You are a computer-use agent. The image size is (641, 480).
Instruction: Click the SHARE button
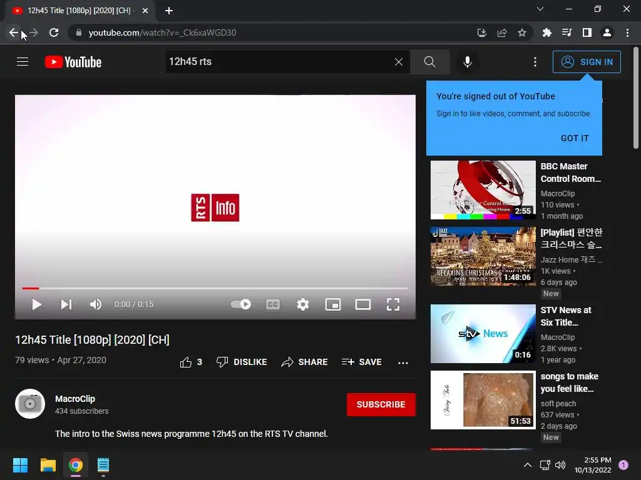pos(305,362)
